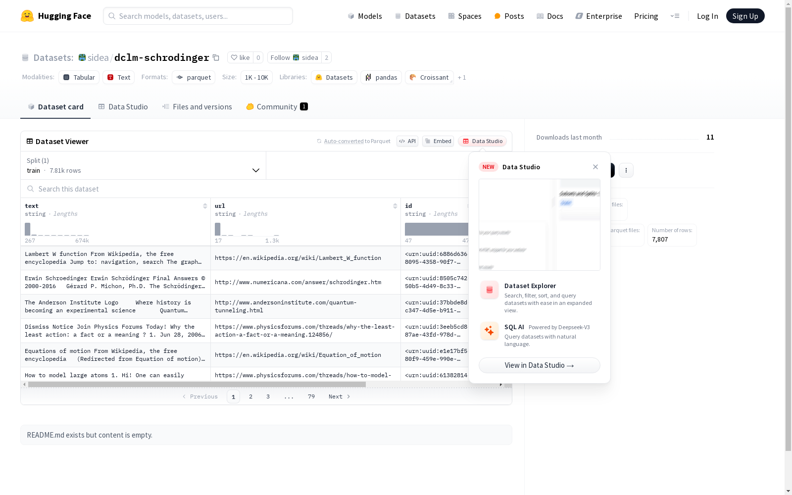Click the Log In link

pos(707,16)
